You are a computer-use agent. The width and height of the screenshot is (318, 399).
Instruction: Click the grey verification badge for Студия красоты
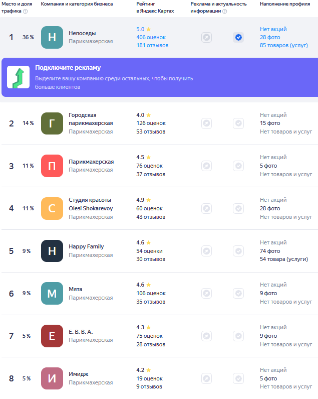[x=238, y=208]
